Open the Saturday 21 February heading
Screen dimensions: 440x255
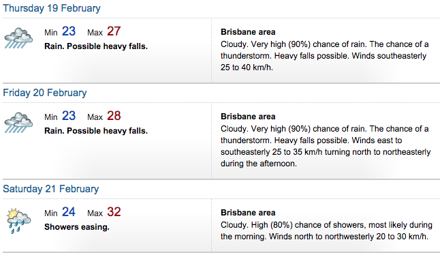coord(51,189)
